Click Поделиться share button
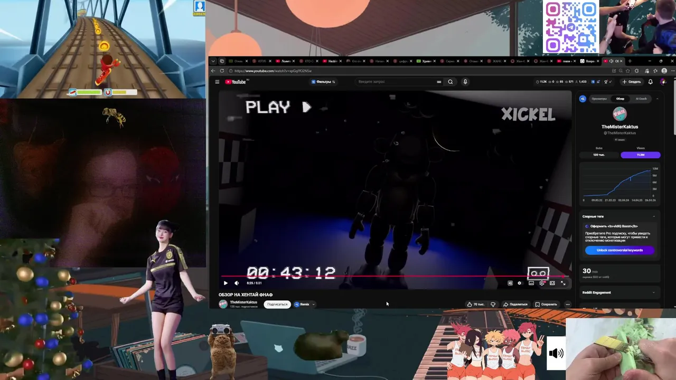This screenshot has height=380, width=676. point(515,304)
